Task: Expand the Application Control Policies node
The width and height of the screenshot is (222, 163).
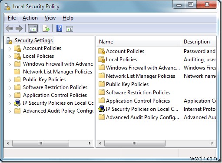Action: 10,96
